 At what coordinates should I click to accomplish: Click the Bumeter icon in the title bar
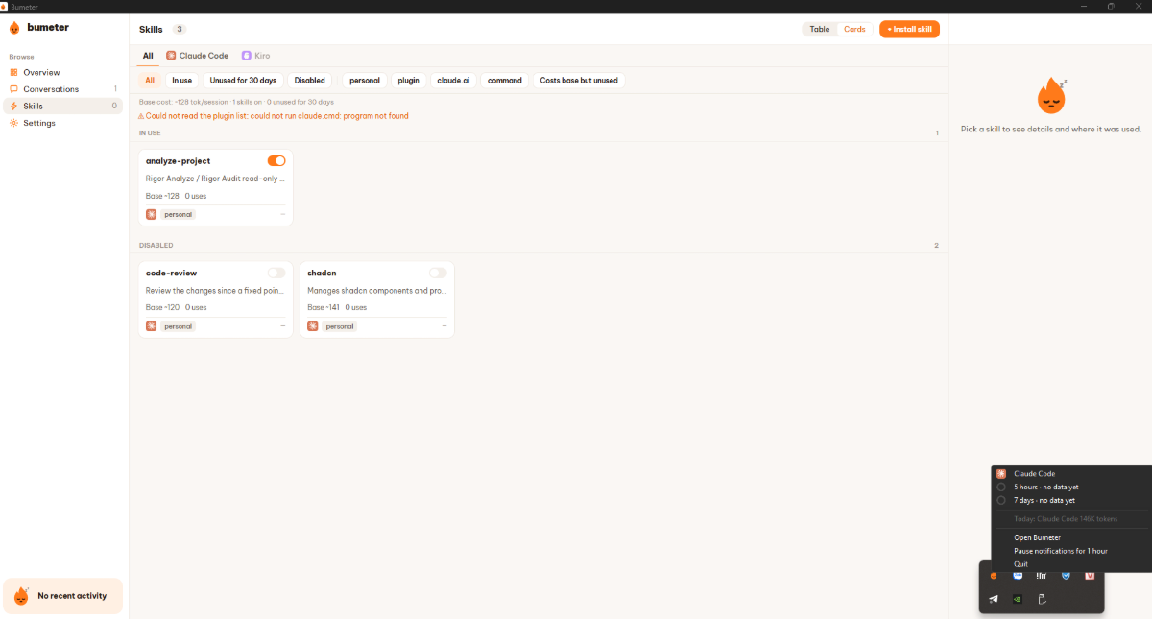[x=5, y=7]
